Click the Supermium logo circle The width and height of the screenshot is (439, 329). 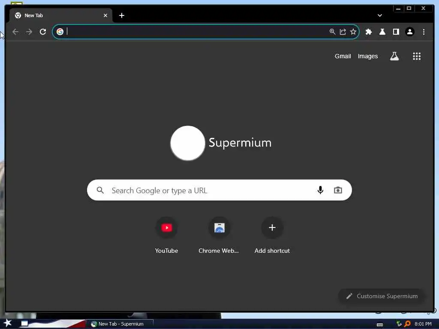point(188,143)
